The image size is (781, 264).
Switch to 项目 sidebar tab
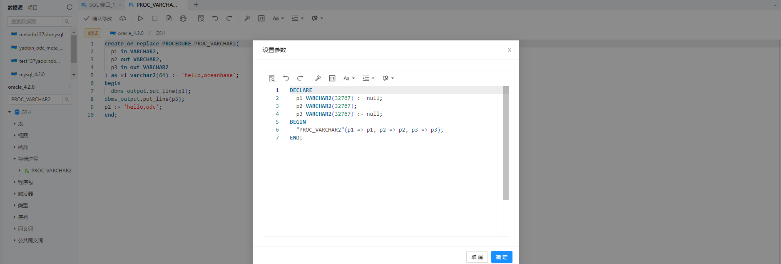[32, 7]
